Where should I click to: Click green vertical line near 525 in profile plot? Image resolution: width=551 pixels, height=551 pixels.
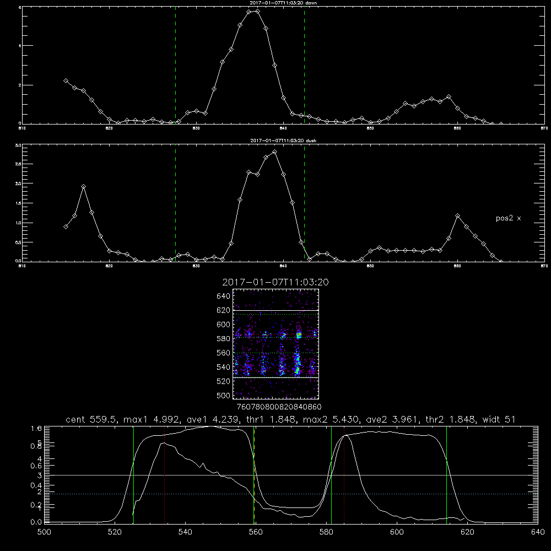pyautogui.click(x=133, y=475)
